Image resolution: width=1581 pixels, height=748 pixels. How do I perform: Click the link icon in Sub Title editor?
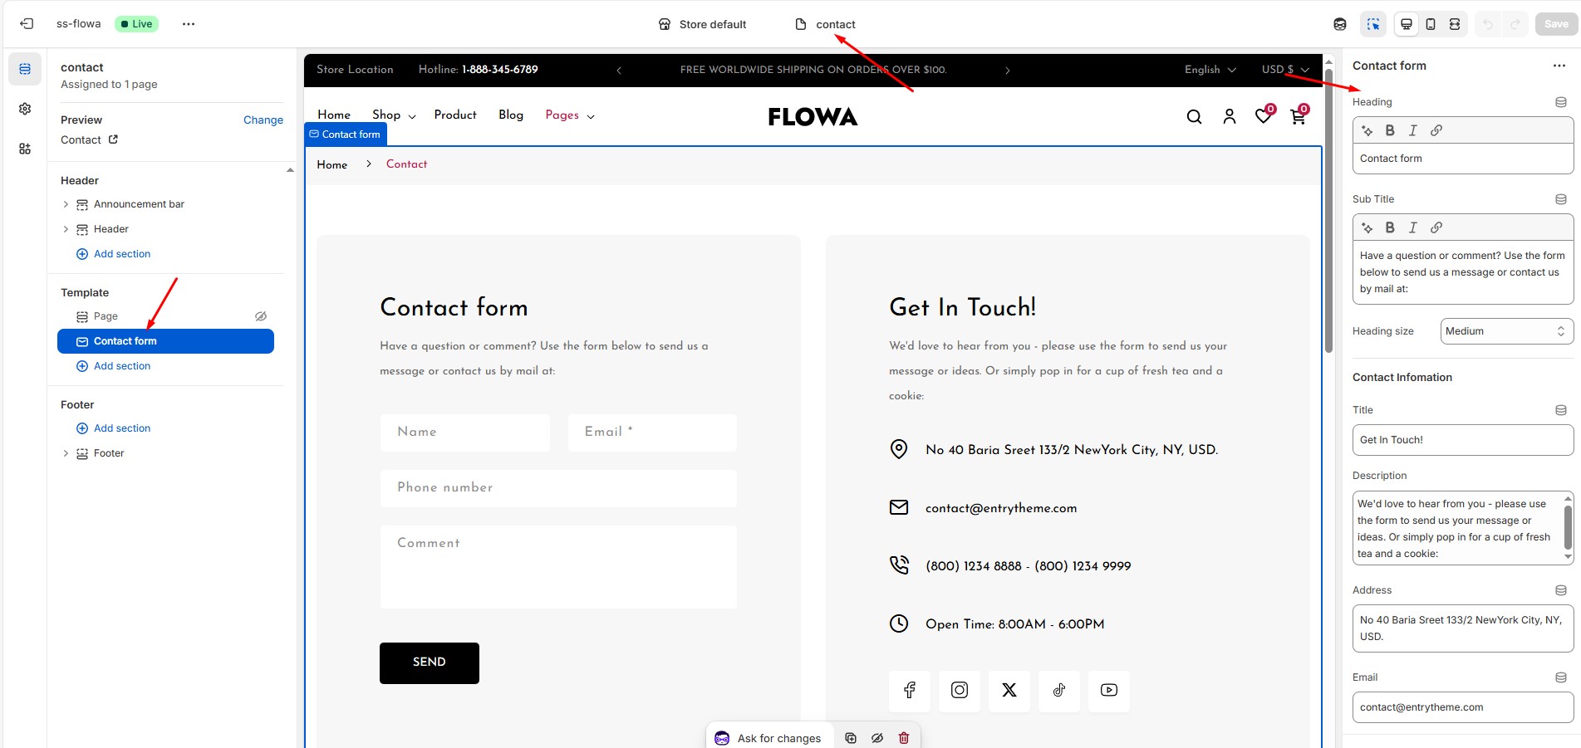1436,227
